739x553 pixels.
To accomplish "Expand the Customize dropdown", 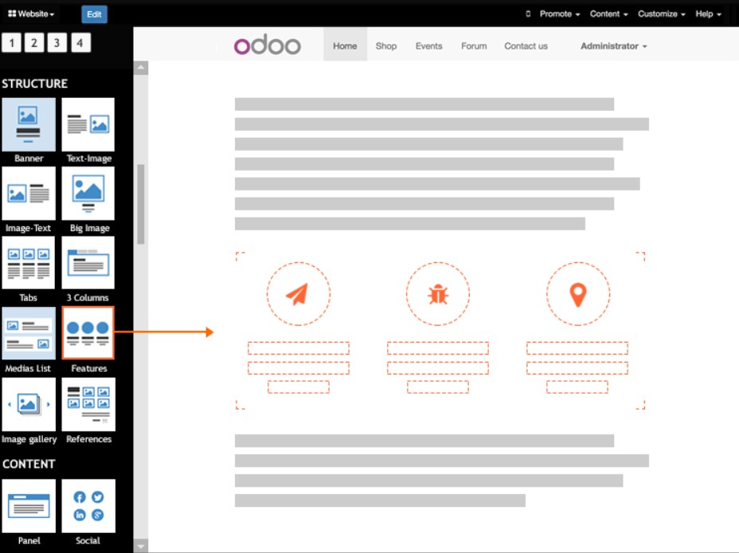I will coord(661,14).
